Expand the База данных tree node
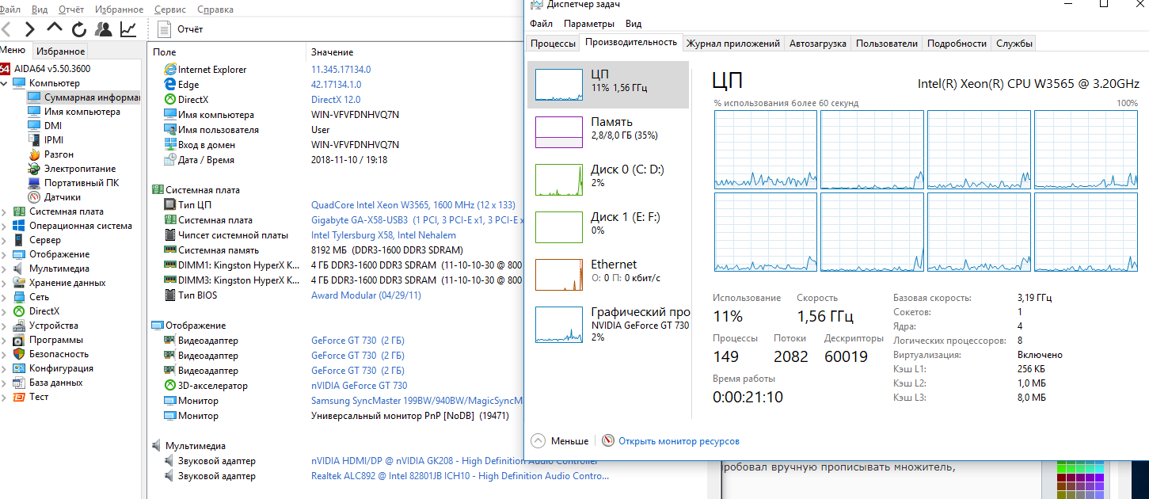Screen dimensions: 1149x499 pyautogui.click(x=5, y=383)
